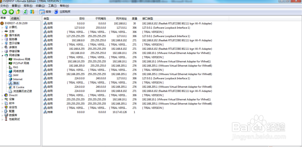Sort by the 类型 column header

point(53,19)
